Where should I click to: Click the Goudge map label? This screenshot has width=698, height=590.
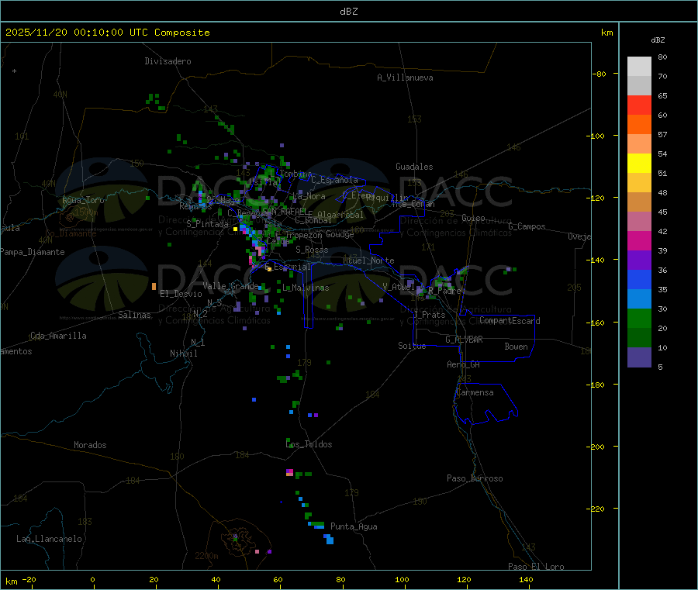point(340,234)
